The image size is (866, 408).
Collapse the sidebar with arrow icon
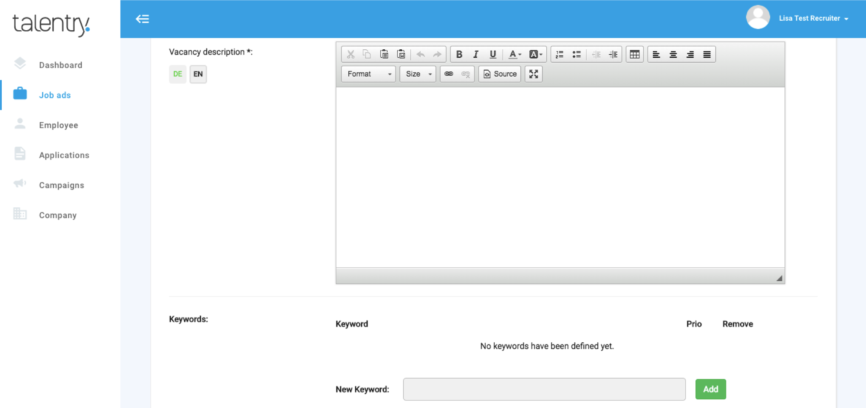(142, 19)
